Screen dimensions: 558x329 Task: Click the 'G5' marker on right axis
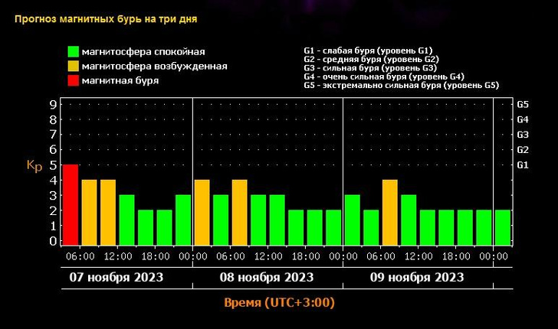pyautogui.click(x=524, y=104)
